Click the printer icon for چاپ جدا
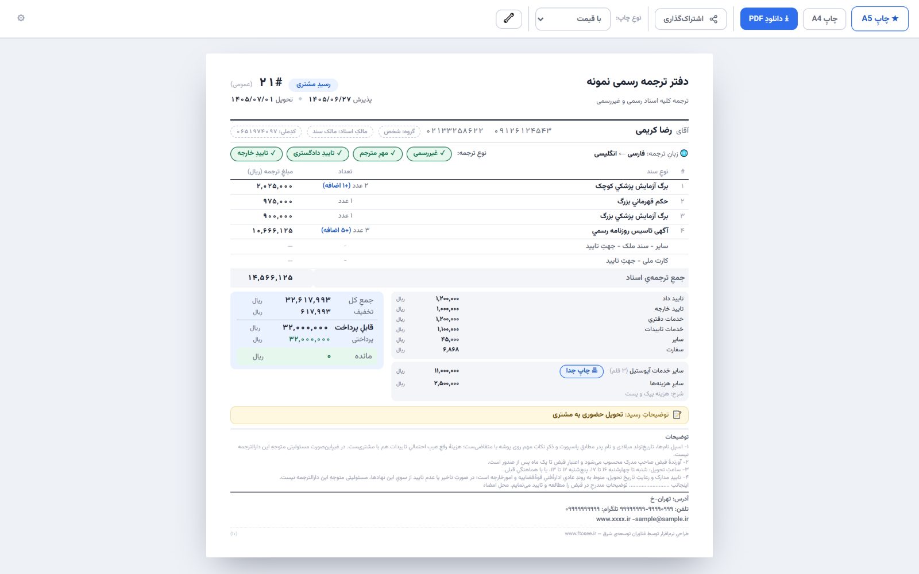 point(594,371)
